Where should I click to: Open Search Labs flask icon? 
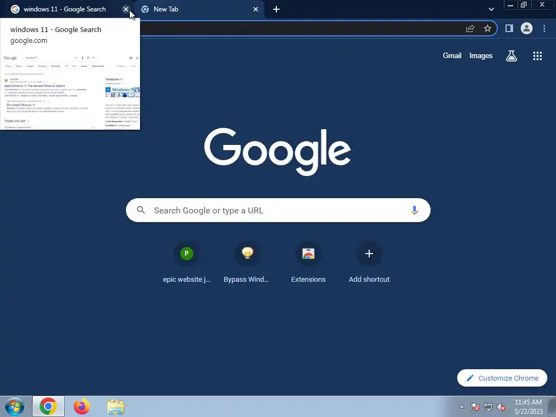[511, 56]
